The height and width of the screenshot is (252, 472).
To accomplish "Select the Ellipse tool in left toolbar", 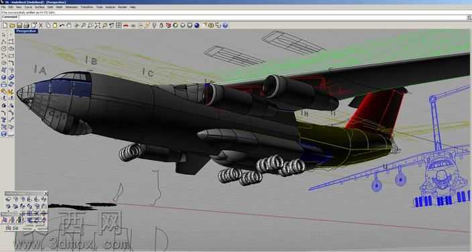I will (x=11, y=48).
